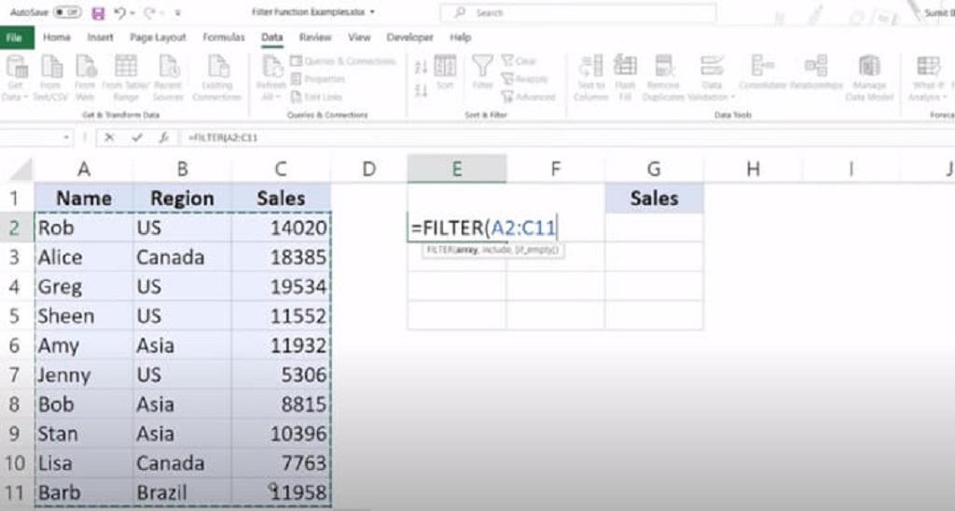Switch to the Insert tab
Image resolution: width=955 pixels, height=511 pixels.
pos(101,37)
